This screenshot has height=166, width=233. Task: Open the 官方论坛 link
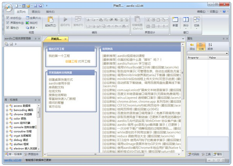pyautogui.click(x=55, y=107)
